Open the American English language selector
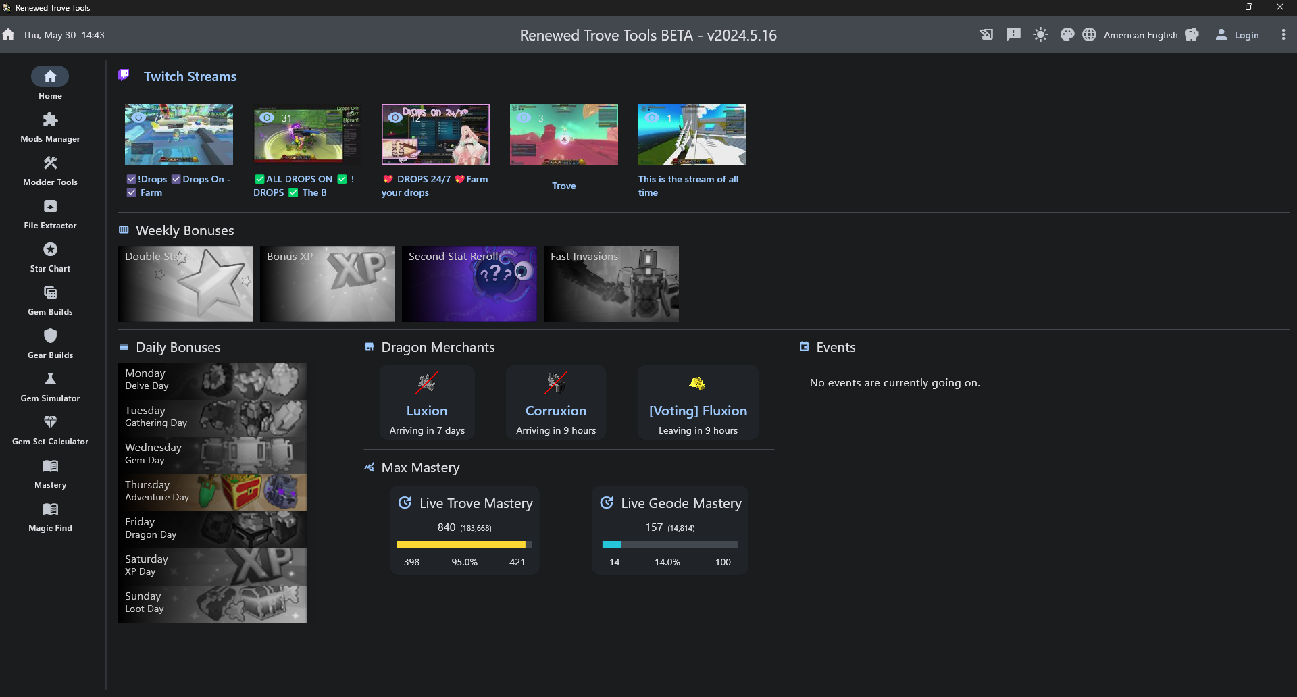 (x=1142, y=34)
